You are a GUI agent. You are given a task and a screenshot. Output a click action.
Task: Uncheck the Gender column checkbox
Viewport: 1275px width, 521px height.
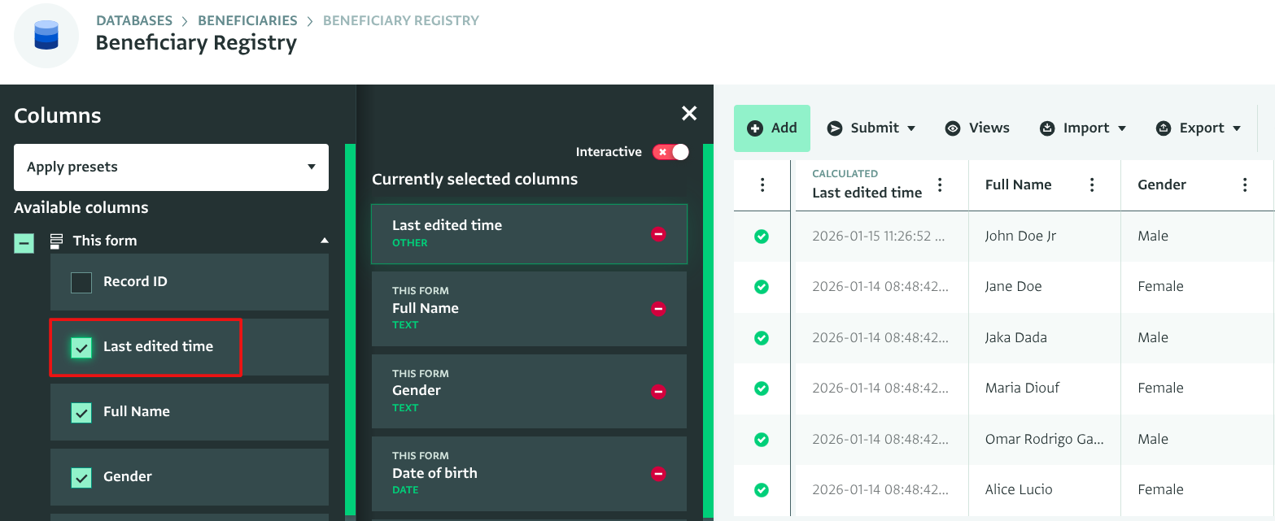point(81,477)
